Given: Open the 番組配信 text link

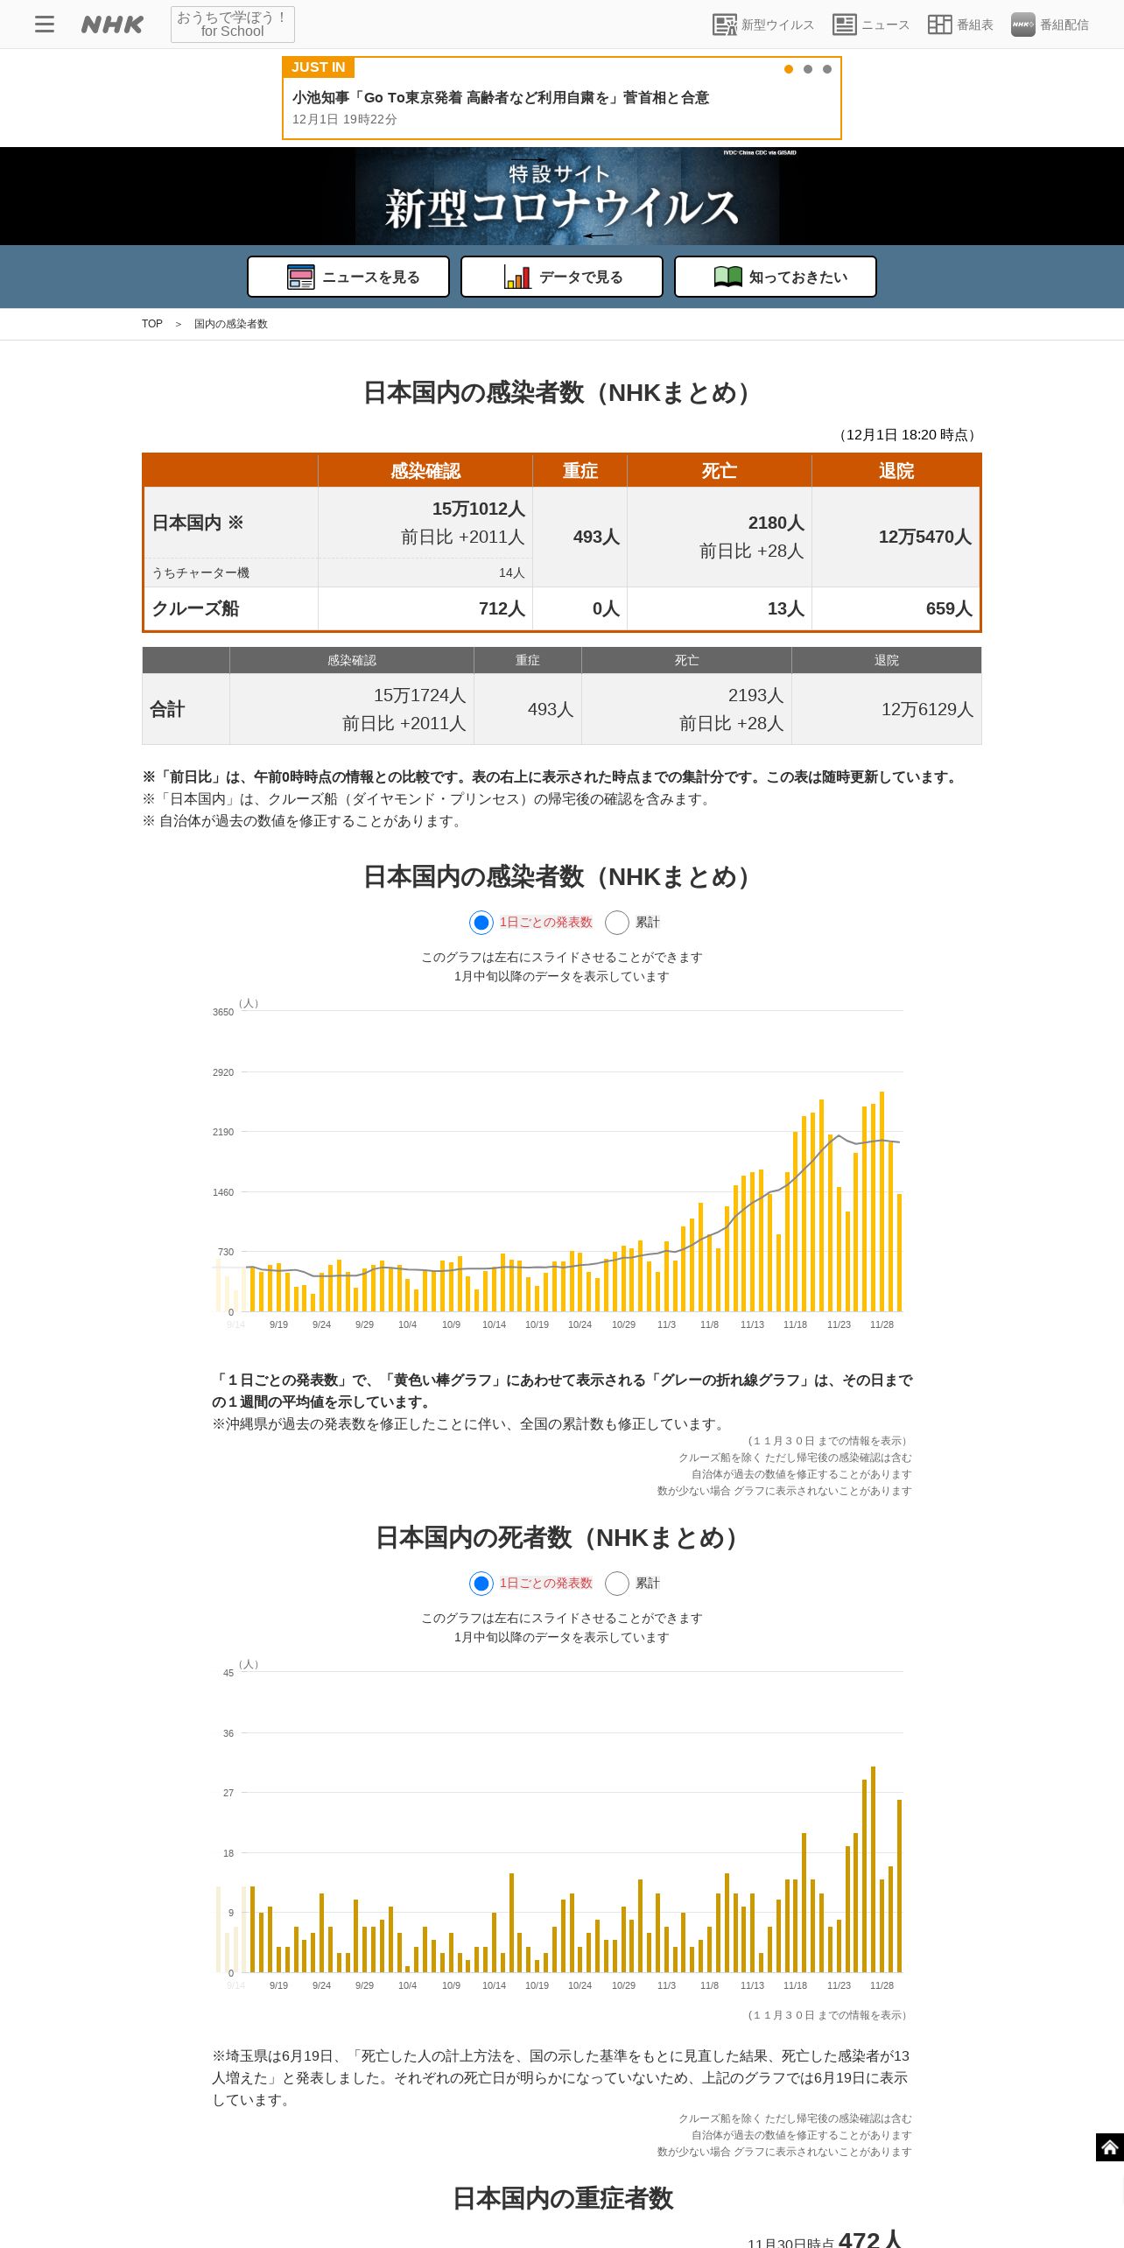Looking at the screenshot, I should (1064, 25).
